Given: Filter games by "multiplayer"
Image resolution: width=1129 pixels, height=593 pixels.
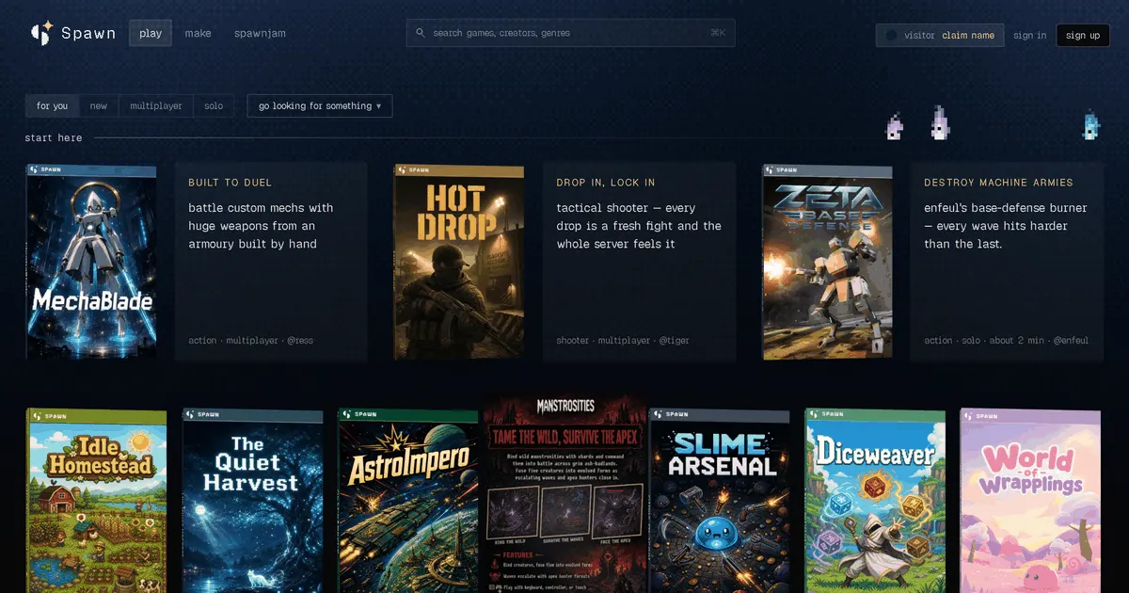Looking at the screenshot, I should (x=156, y=106).
